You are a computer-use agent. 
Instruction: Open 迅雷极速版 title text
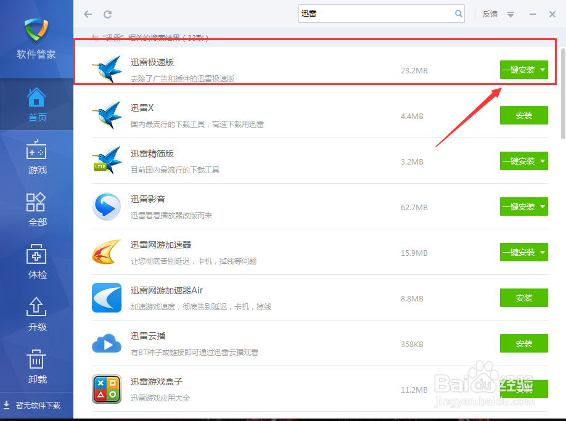[x=152, y=62]
